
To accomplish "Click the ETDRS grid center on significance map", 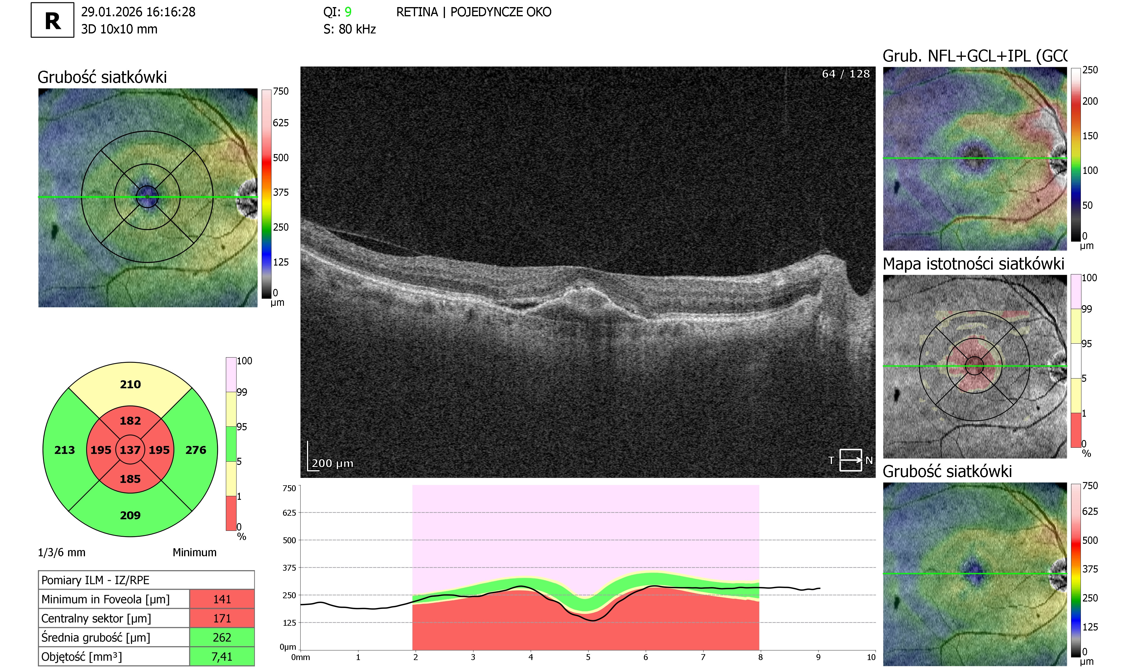I will click(x=974, y=366).
